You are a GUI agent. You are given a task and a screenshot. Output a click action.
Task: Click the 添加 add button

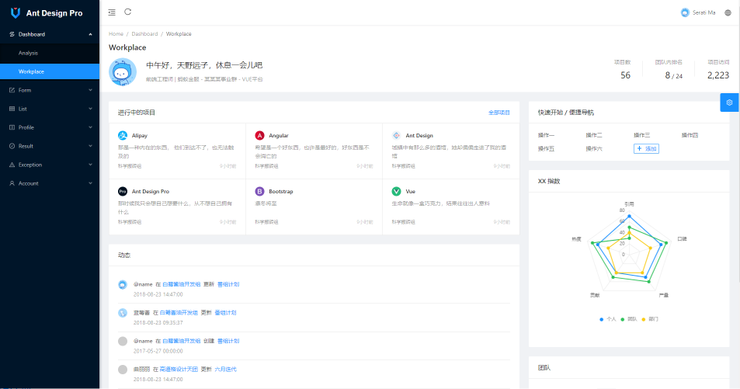pos(646,149)
